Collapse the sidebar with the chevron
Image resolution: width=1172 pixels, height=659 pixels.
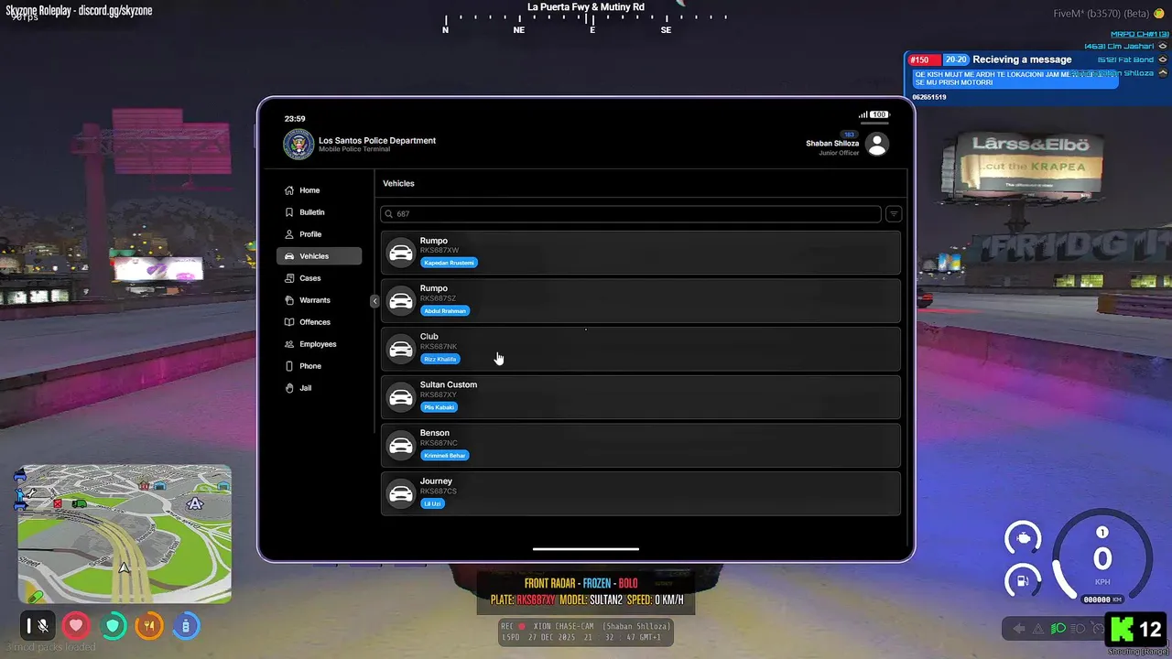point(374,301)
